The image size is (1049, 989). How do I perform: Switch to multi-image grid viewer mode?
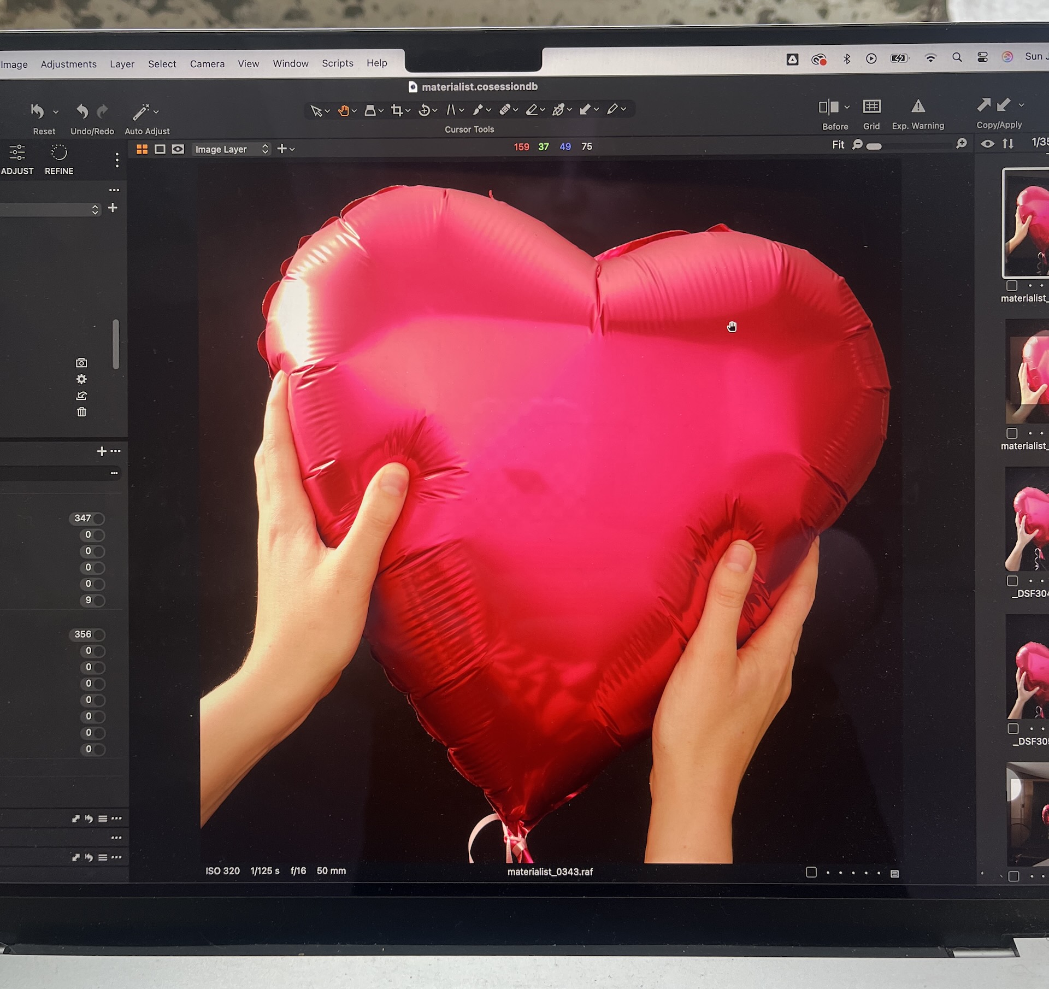pyautogui.click(x=142, y=150)
